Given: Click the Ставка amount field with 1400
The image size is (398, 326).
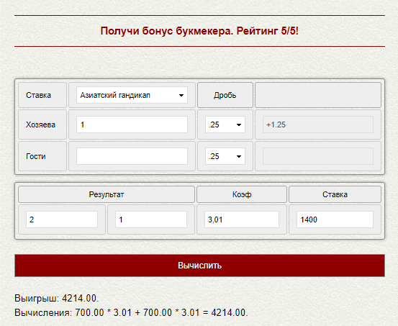Looking at the screenshot, I should (335, 219).
